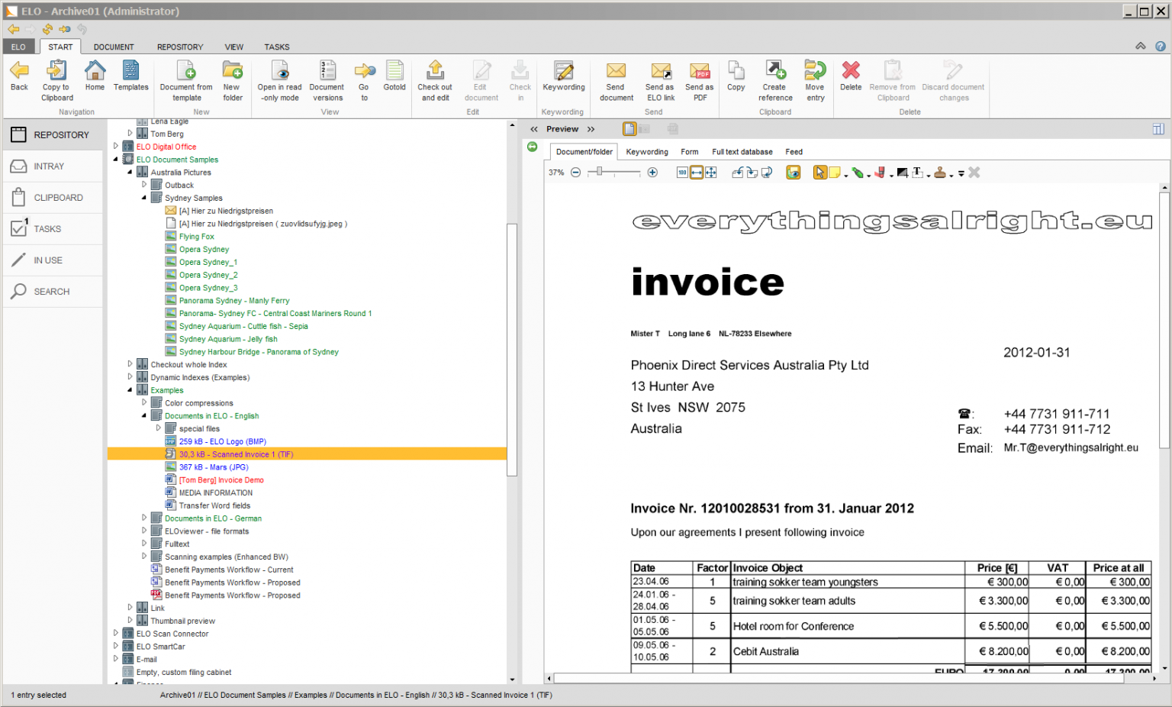This screenshot has height=707, width=1172.
Task: Select the sticky note annotation tool
Action: point(835,173)
